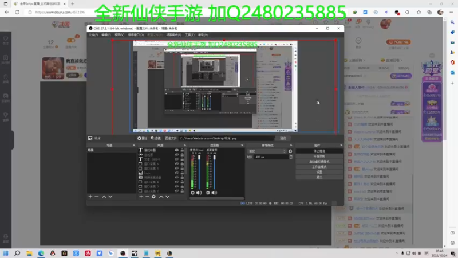Open the Help menu in OBS
Viewport: 458px width, 258px height.
[203, 35]
